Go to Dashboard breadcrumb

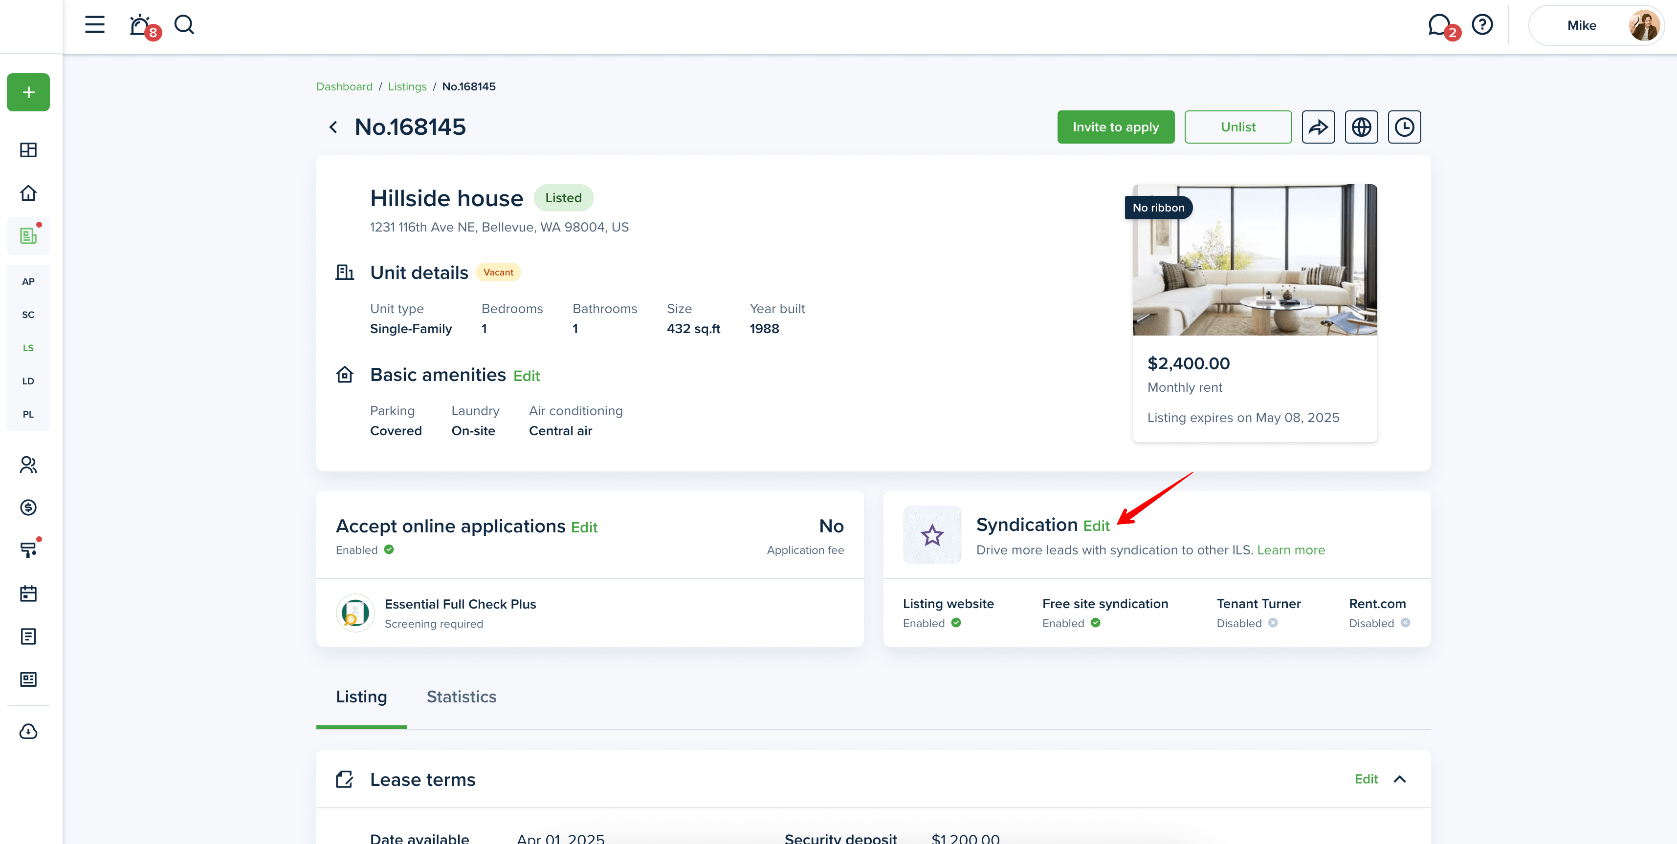344,86
